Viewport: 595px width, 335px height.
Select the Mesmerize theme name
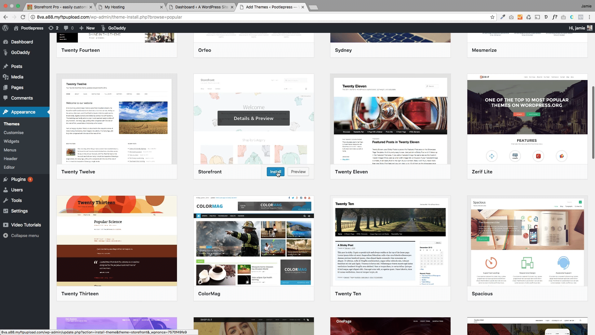pos(484,50)
